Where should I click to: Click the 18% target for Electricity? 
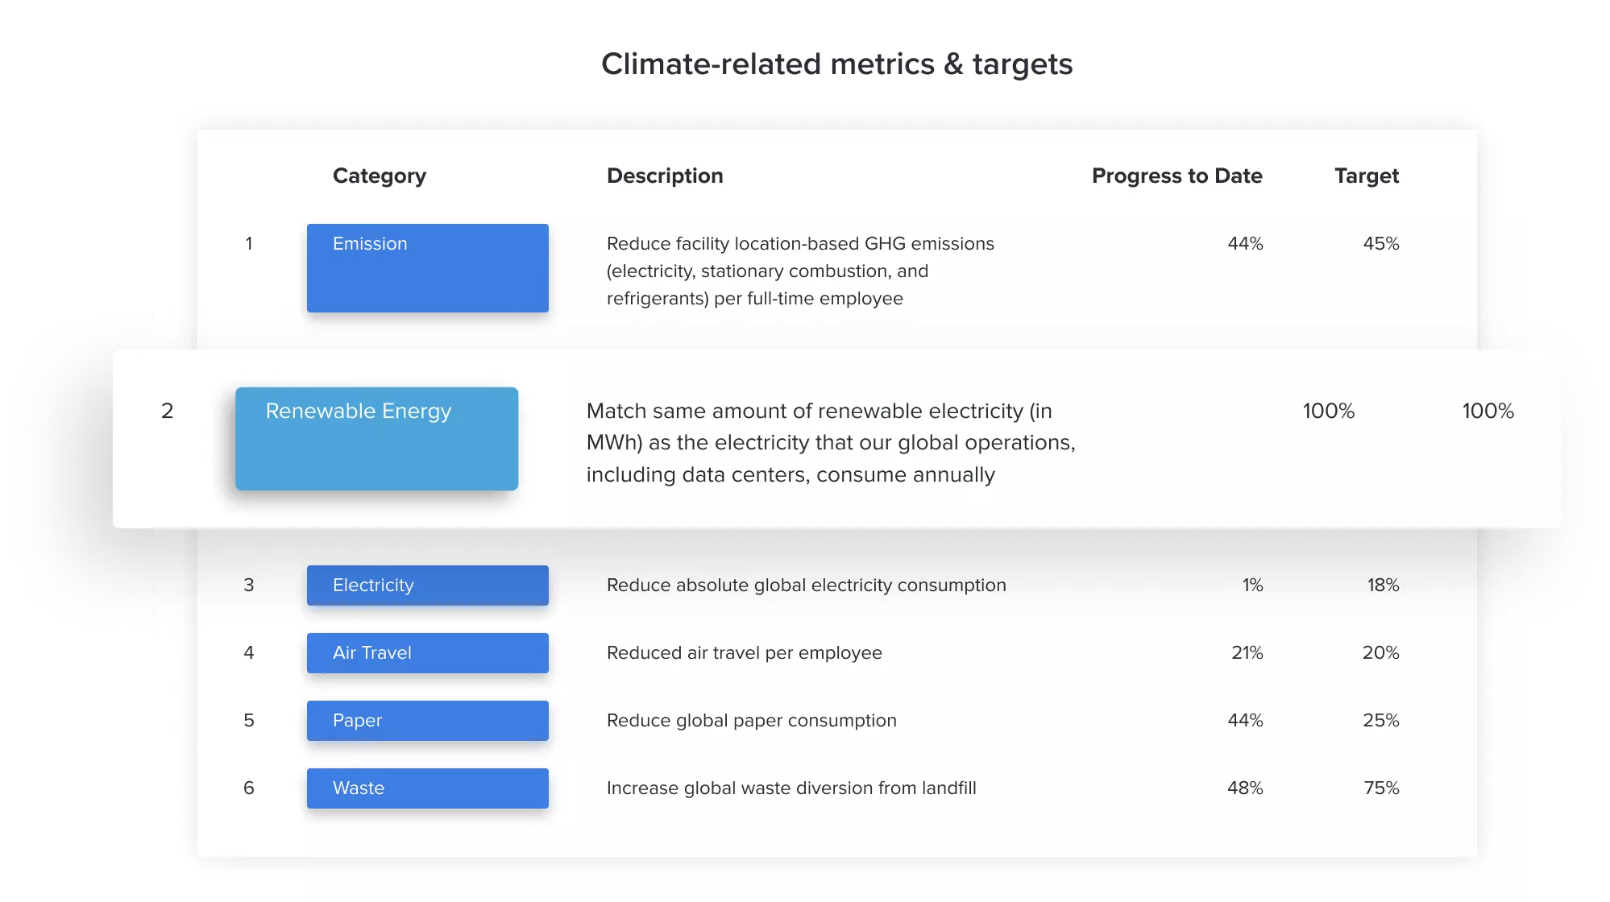tap(1382, 585)
